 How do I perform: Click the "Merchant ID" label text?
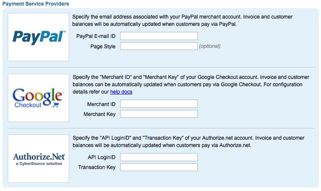coord(101,104)
